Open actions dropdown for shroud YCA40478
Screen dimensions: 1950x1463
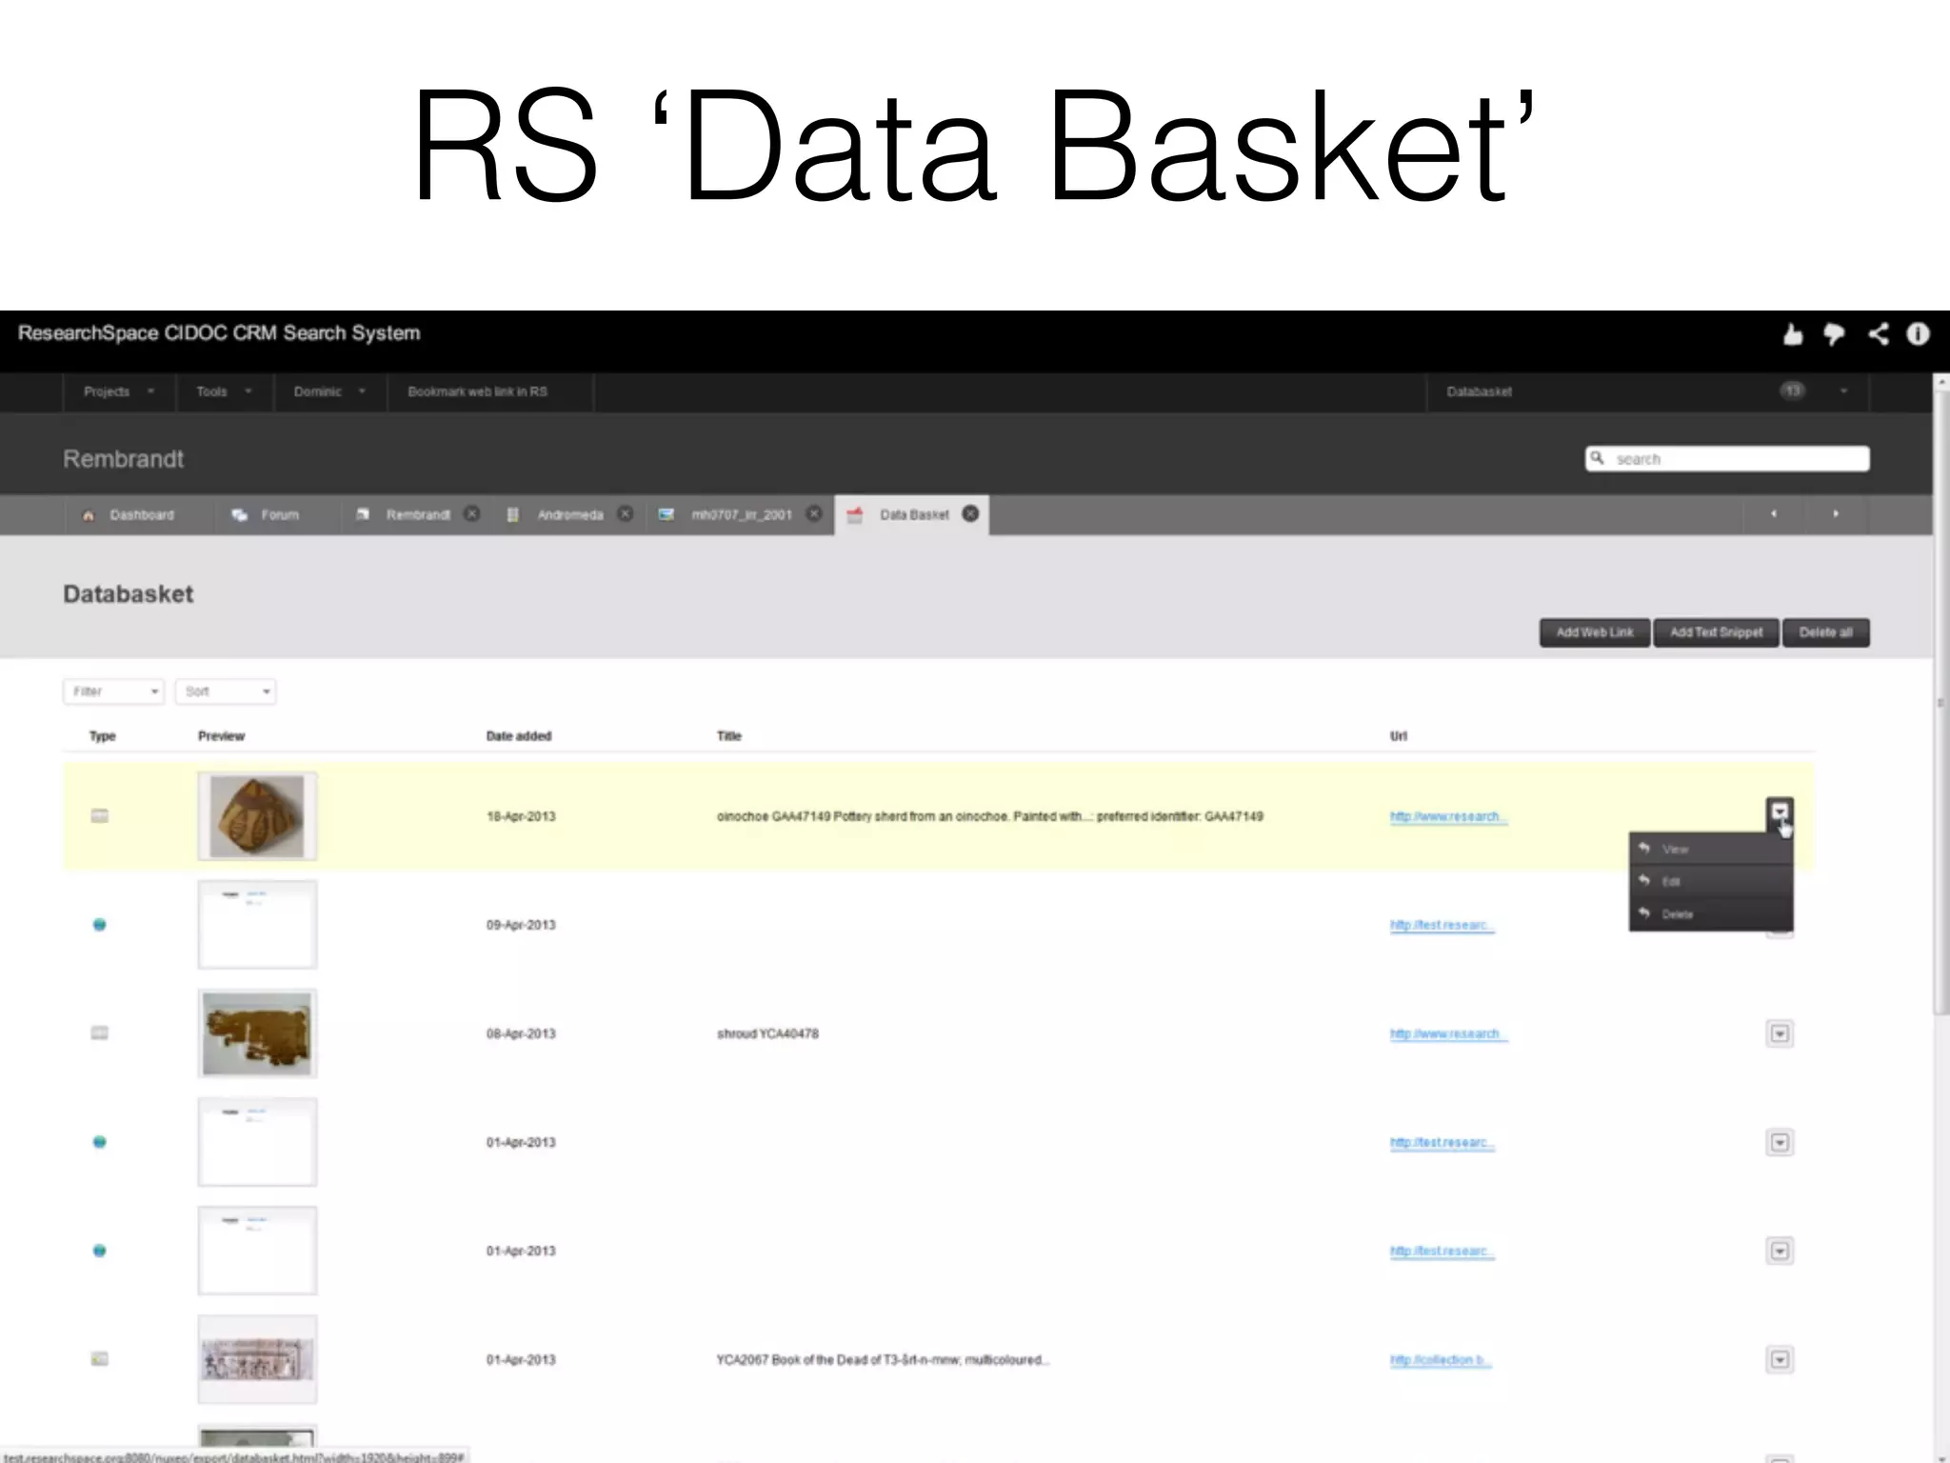(1780, 1033)
